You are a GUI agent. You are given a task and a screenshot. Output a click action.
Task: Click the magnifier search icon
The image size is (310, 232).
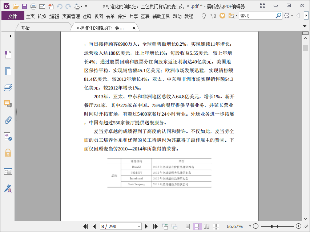click(278, 16)
